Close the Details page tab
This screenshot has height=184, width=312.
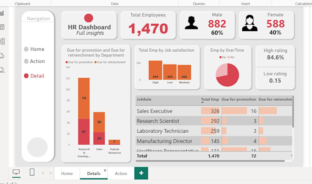pos(105,170)
